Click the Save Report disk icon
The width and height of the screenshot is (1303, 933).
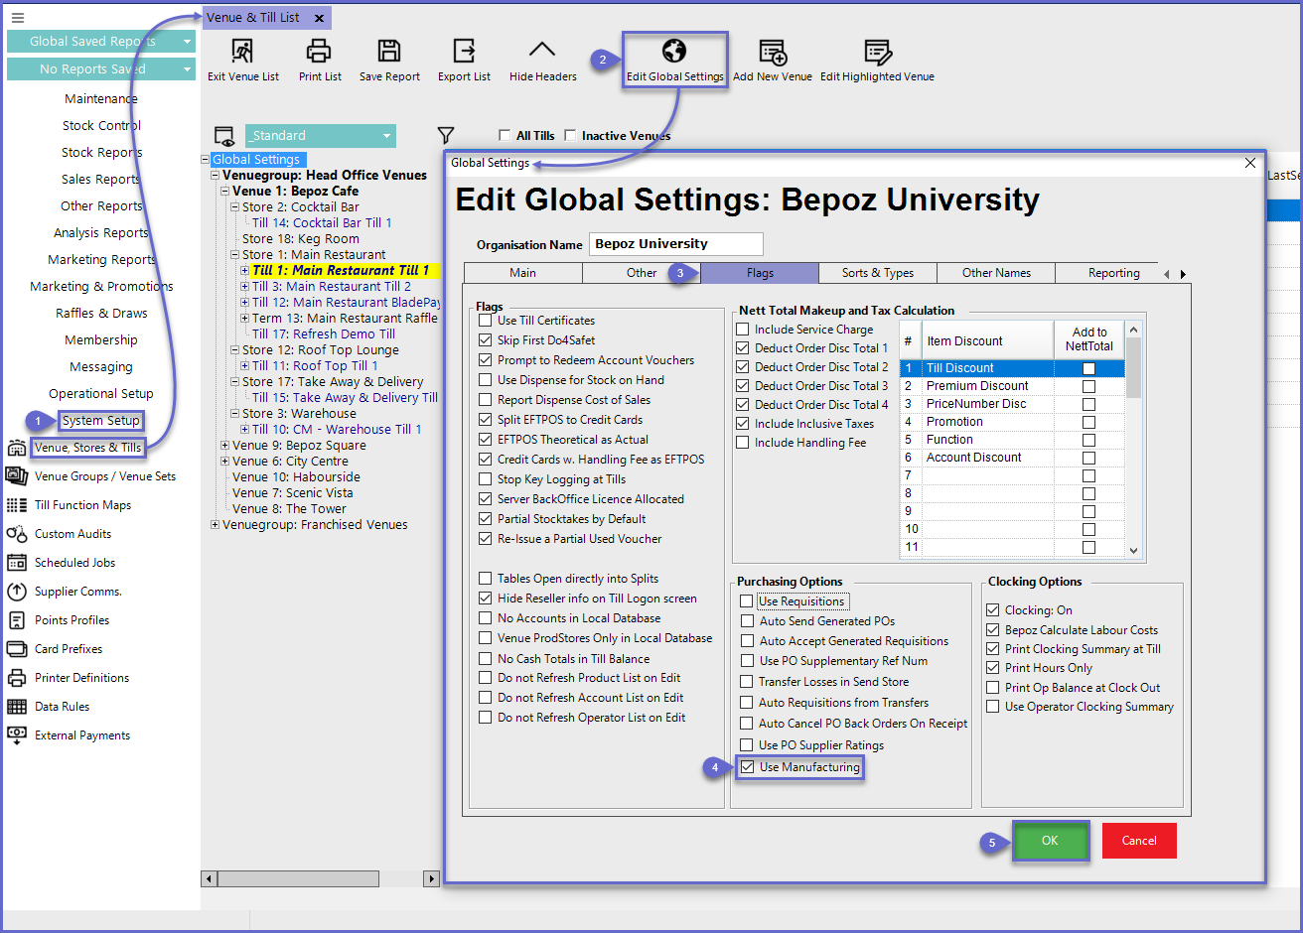(x=389, y=52)
